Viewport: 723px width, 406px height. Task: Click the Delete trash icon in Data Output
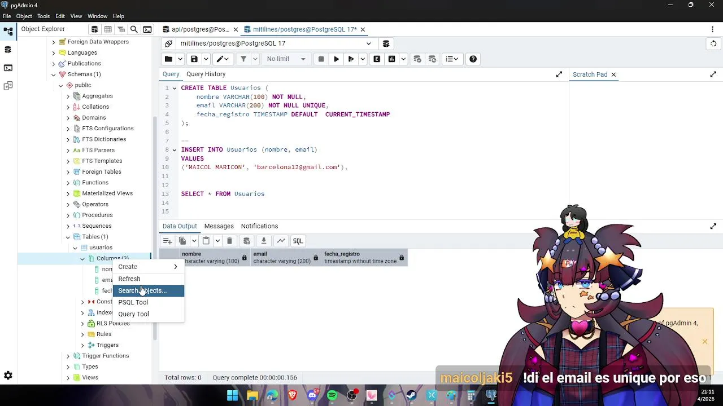(229, 241)
